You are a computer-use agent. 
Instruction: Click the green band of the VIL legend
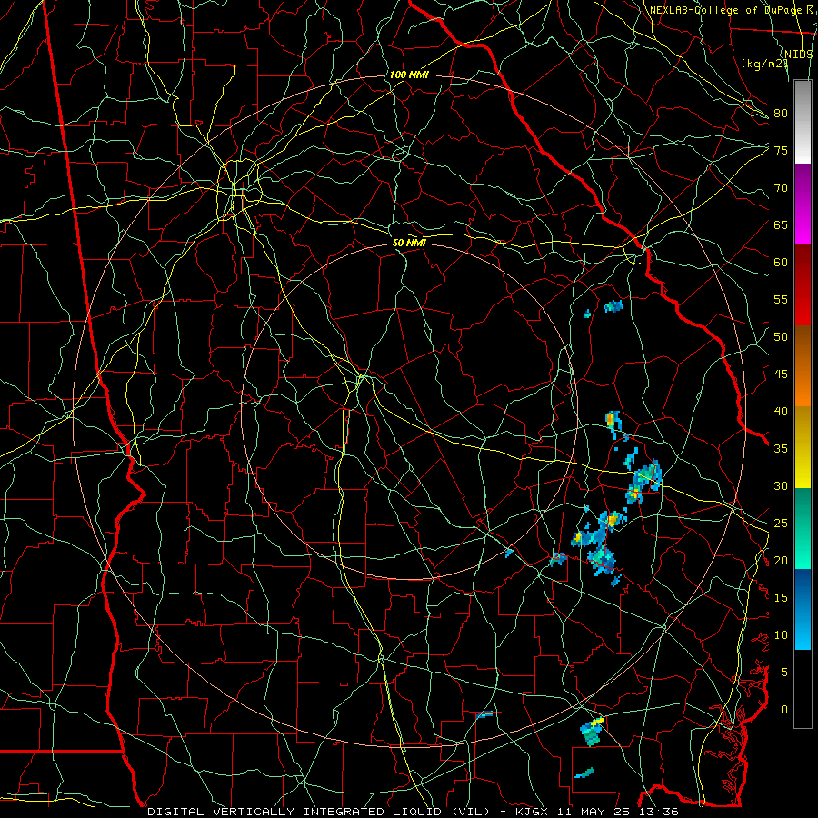803,528
